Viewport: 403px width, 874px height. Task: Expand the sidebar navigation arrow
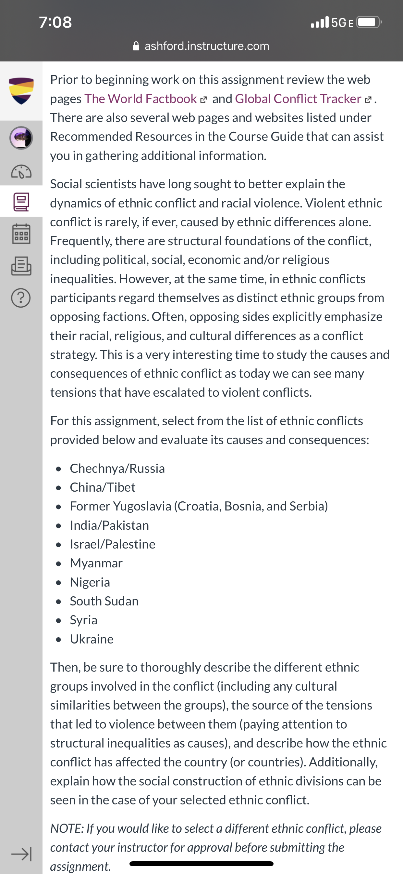(x=21, y=854)
